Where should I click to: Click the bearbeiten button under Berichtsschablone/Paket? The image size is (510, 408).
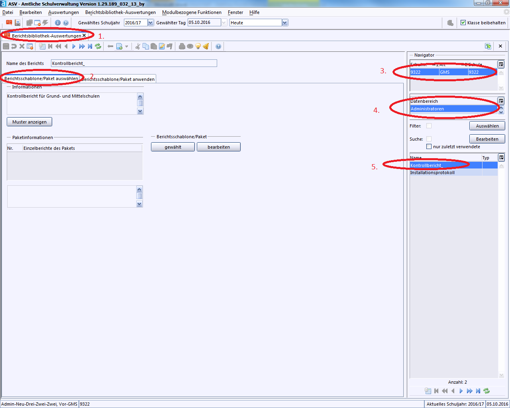pyautogui.click(x=219, y=147)
